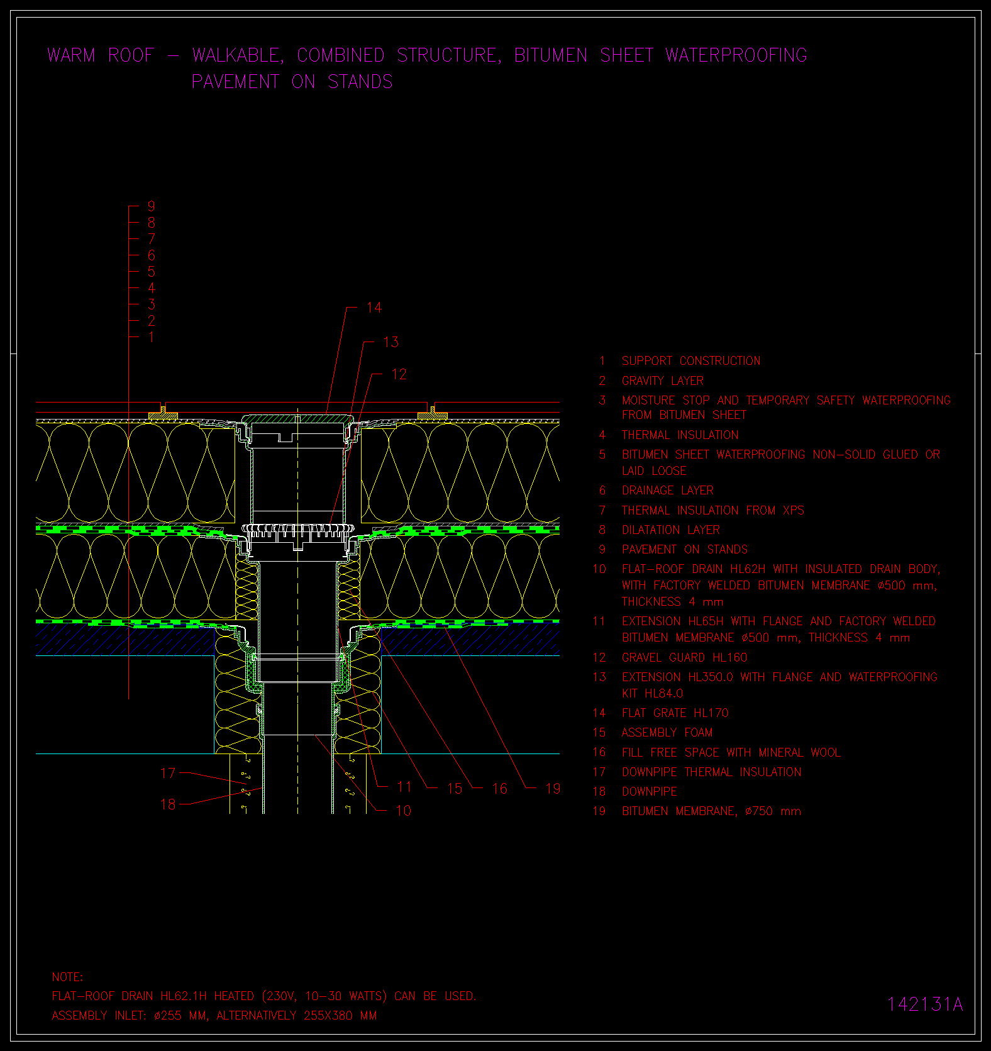The width and height of the screenshot is (991, 1051).
Task: Click legend entry 'DILATATION LAYER'
Action: pos(671,530)
